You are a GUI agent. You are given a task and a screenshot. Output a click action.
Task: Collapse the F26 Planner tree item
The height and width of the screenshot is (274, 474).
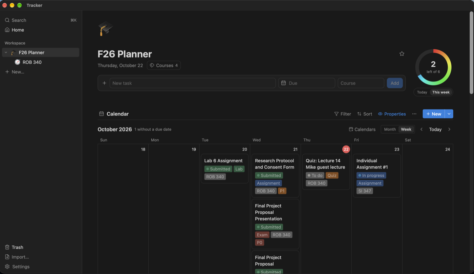click(6, 52)
